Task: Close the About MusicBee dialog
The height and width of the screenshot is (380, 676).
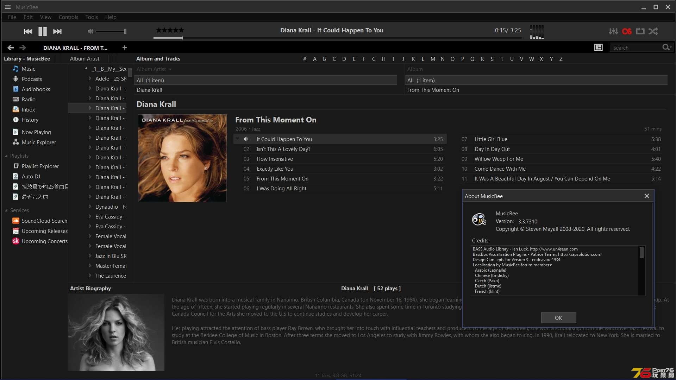Action: (x=647, y=196)
